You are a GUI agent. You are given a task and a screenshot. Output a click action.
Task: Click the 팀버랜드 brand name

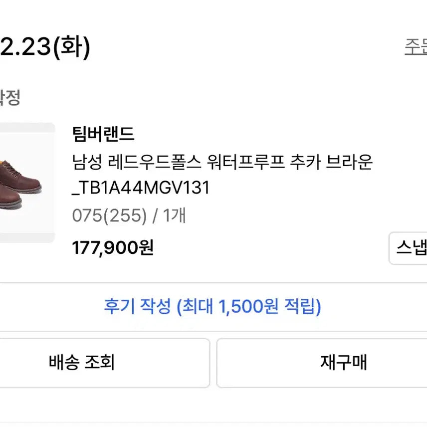point(103,134)
